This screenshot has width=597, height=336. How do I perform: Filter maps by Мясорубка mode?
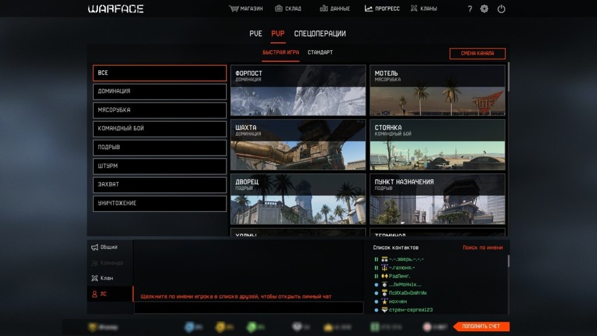point(159,110)
